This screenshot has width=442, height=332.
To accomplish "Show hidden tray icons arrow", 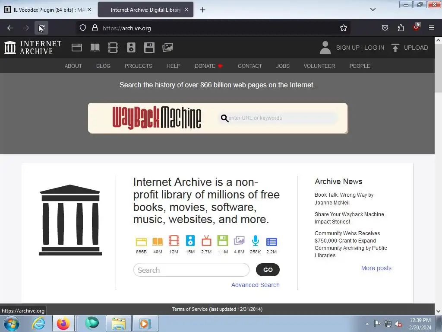I will [x=367, y=324].
